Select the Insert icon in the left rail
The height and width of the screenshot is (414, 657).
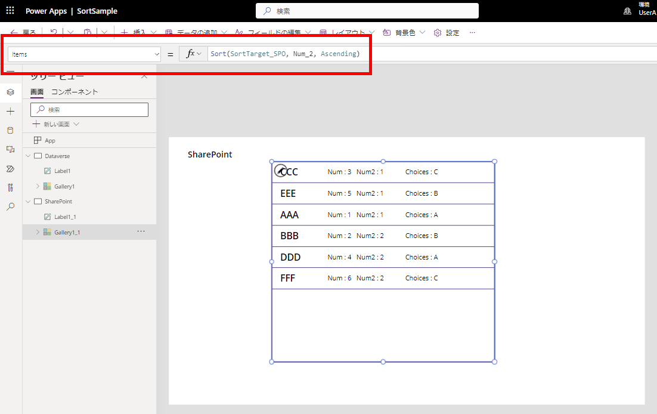[10, 111]
